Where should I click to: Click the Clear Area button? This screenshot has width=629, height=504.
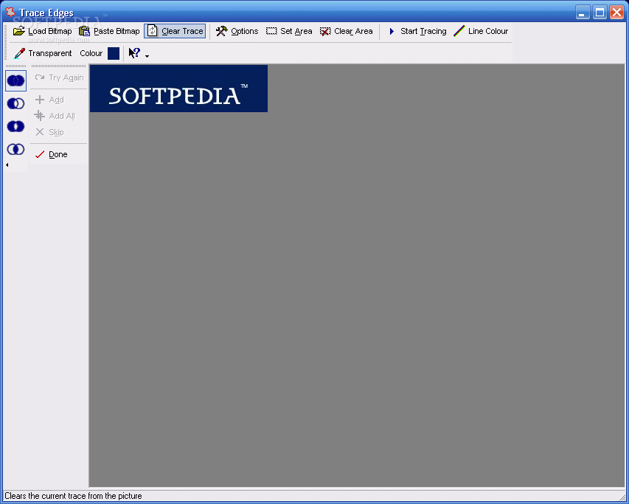[346, 31]
